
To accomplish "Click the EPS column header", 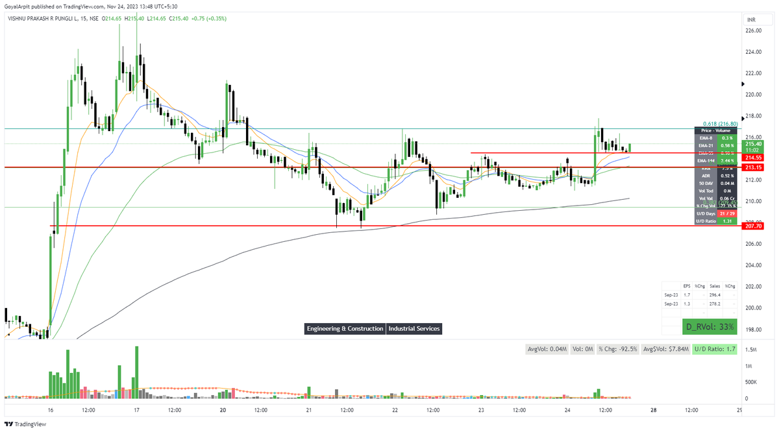I will coord(687,286).
